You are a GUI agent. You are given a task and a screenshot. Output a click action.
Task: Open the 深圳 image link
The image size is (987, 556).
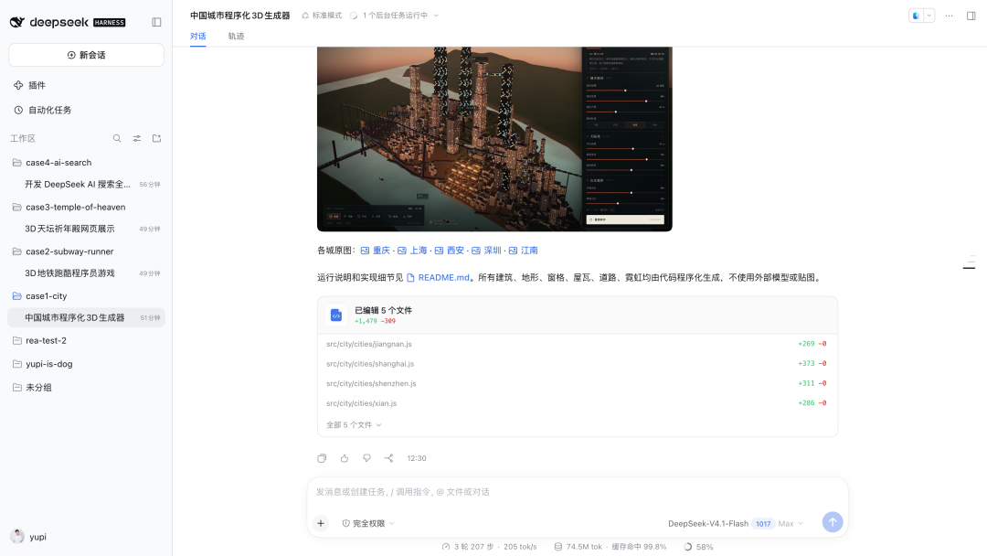pos(486,250)
